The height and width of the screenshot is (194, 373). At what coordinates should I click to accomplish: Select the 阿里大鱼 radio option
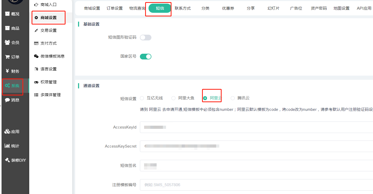click(173, 98)
